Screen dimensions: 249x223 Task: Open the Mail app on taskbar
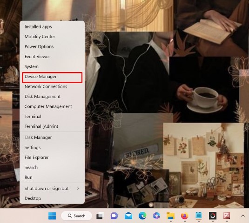point(128,216)
